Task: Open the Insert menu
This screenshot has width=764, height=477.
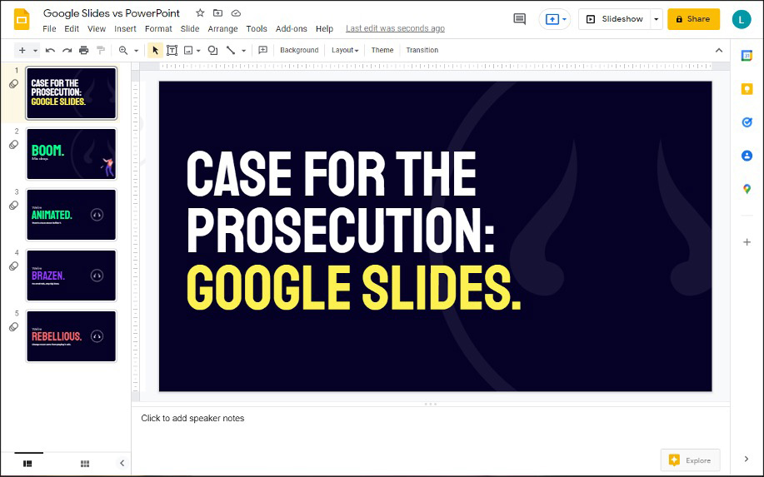Action: click(125, 28)
